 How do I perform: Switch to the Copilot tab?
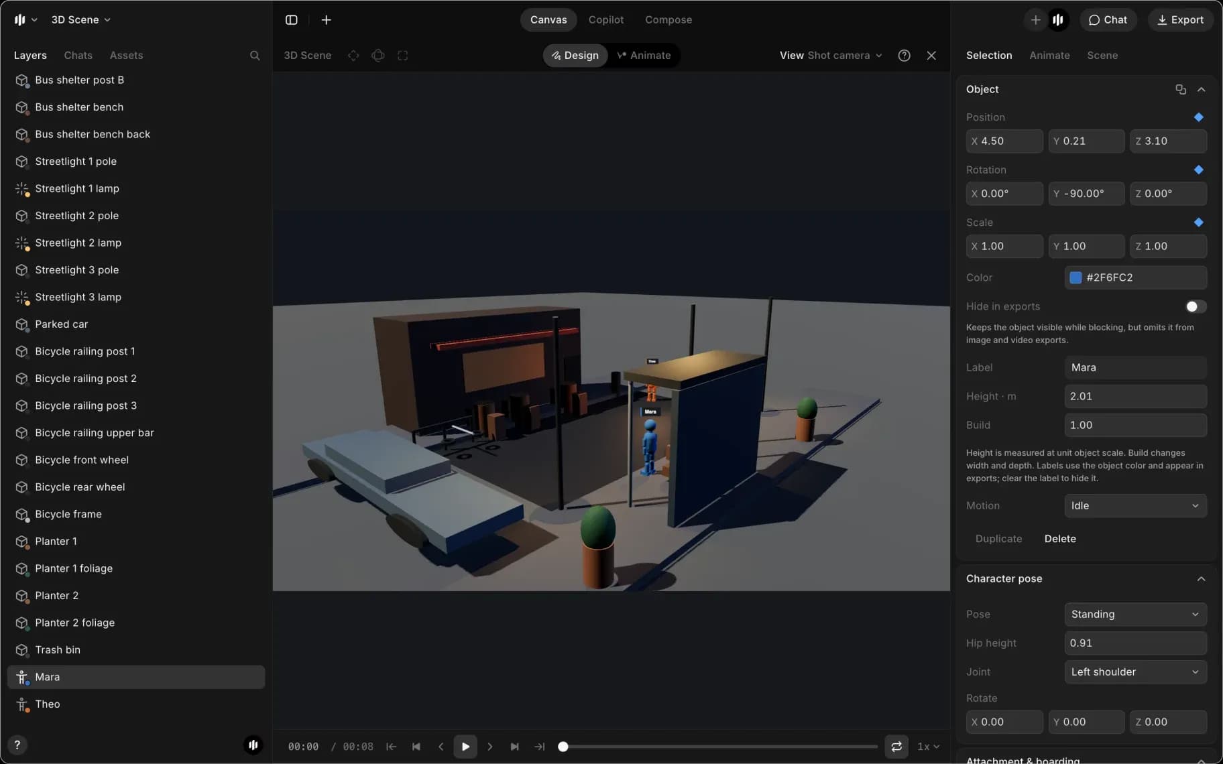[606, 20]
